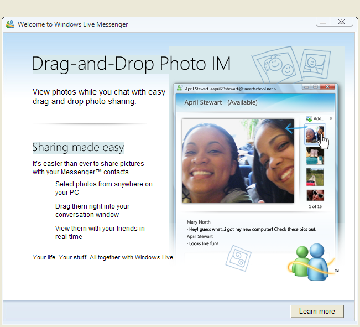The image size is (360, 327).
Task: Minimize the Welcome to Windows Live Messenger window
Action: (323, 23)
